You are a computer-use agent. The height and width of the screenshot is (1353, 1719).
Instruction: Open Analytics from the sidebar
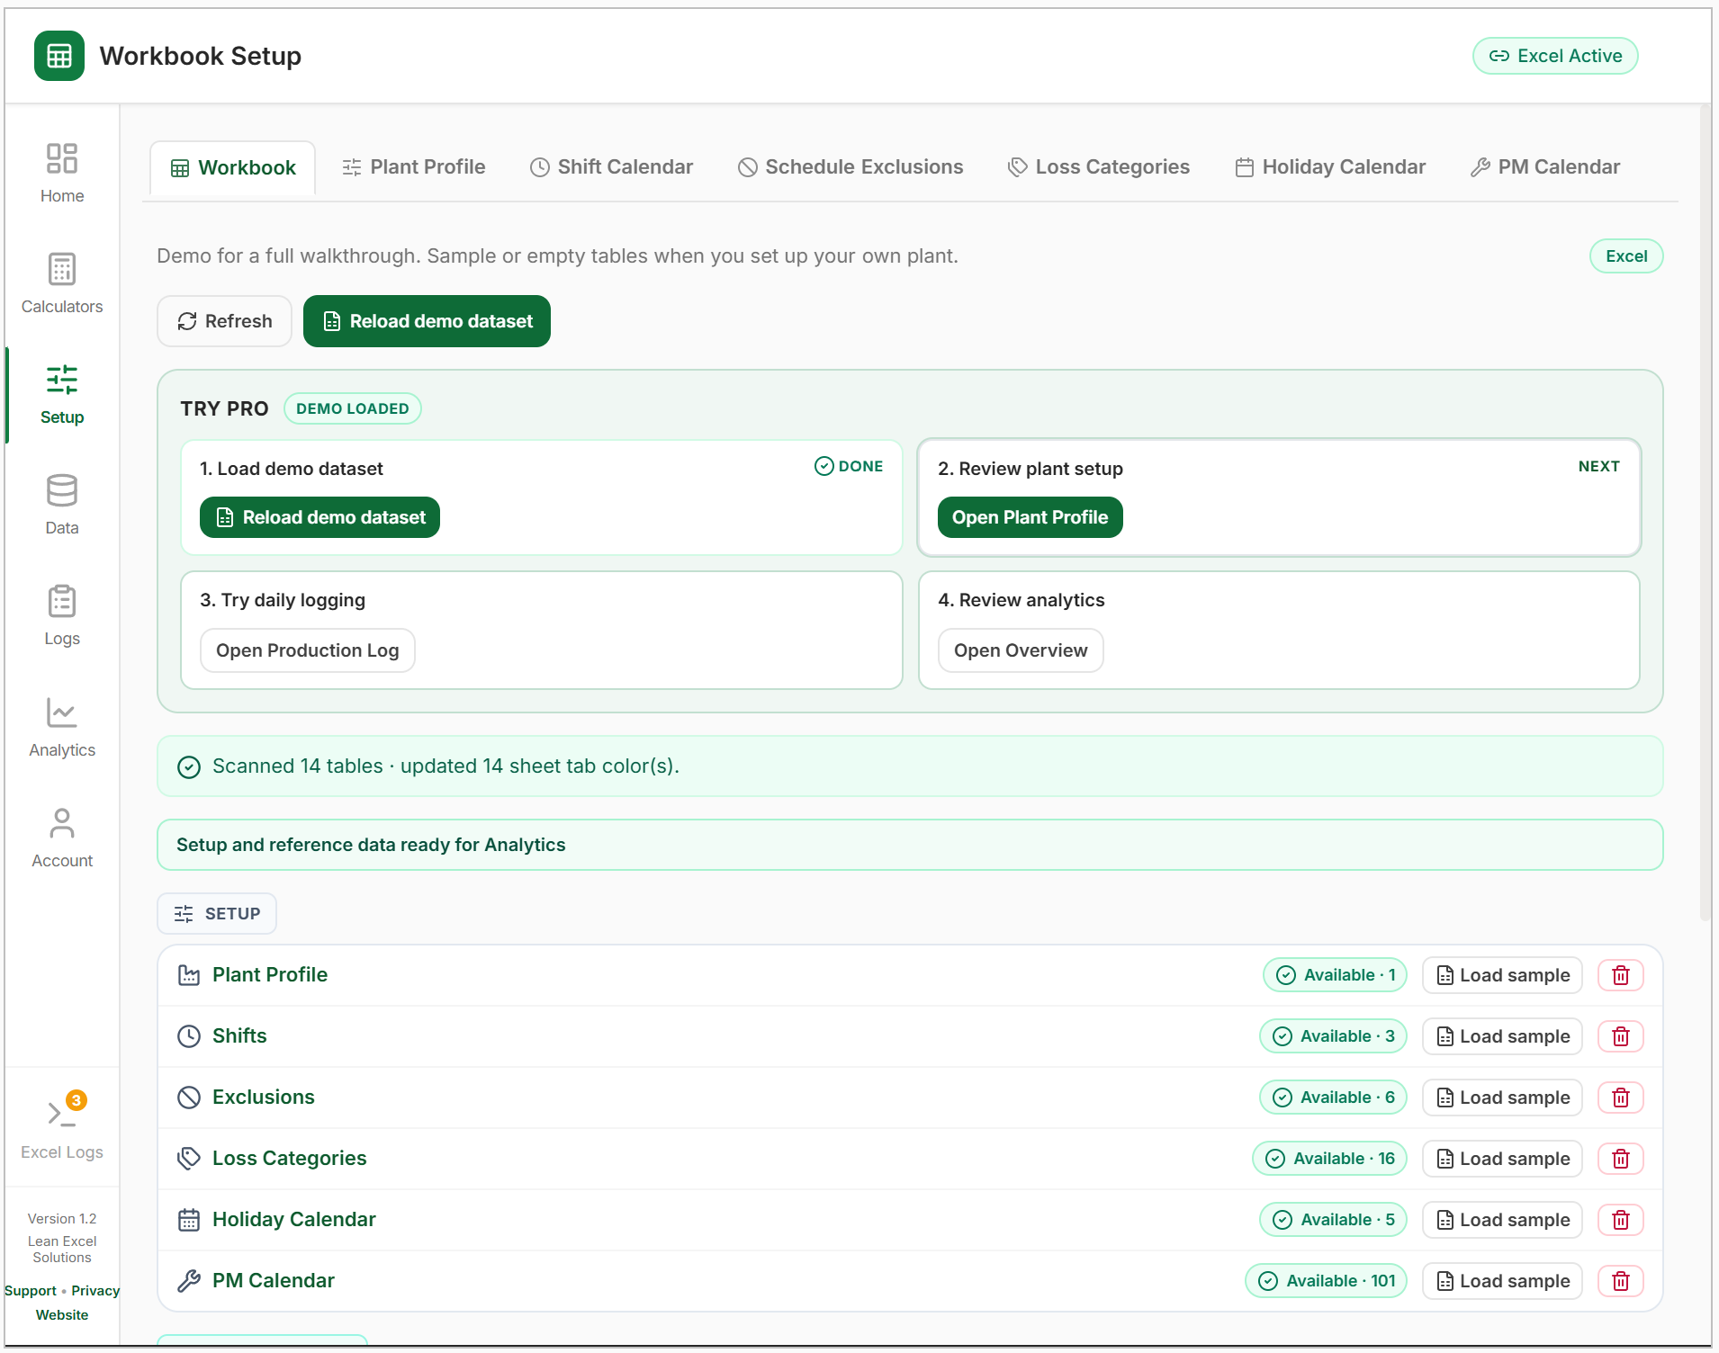tap(62, 728)
